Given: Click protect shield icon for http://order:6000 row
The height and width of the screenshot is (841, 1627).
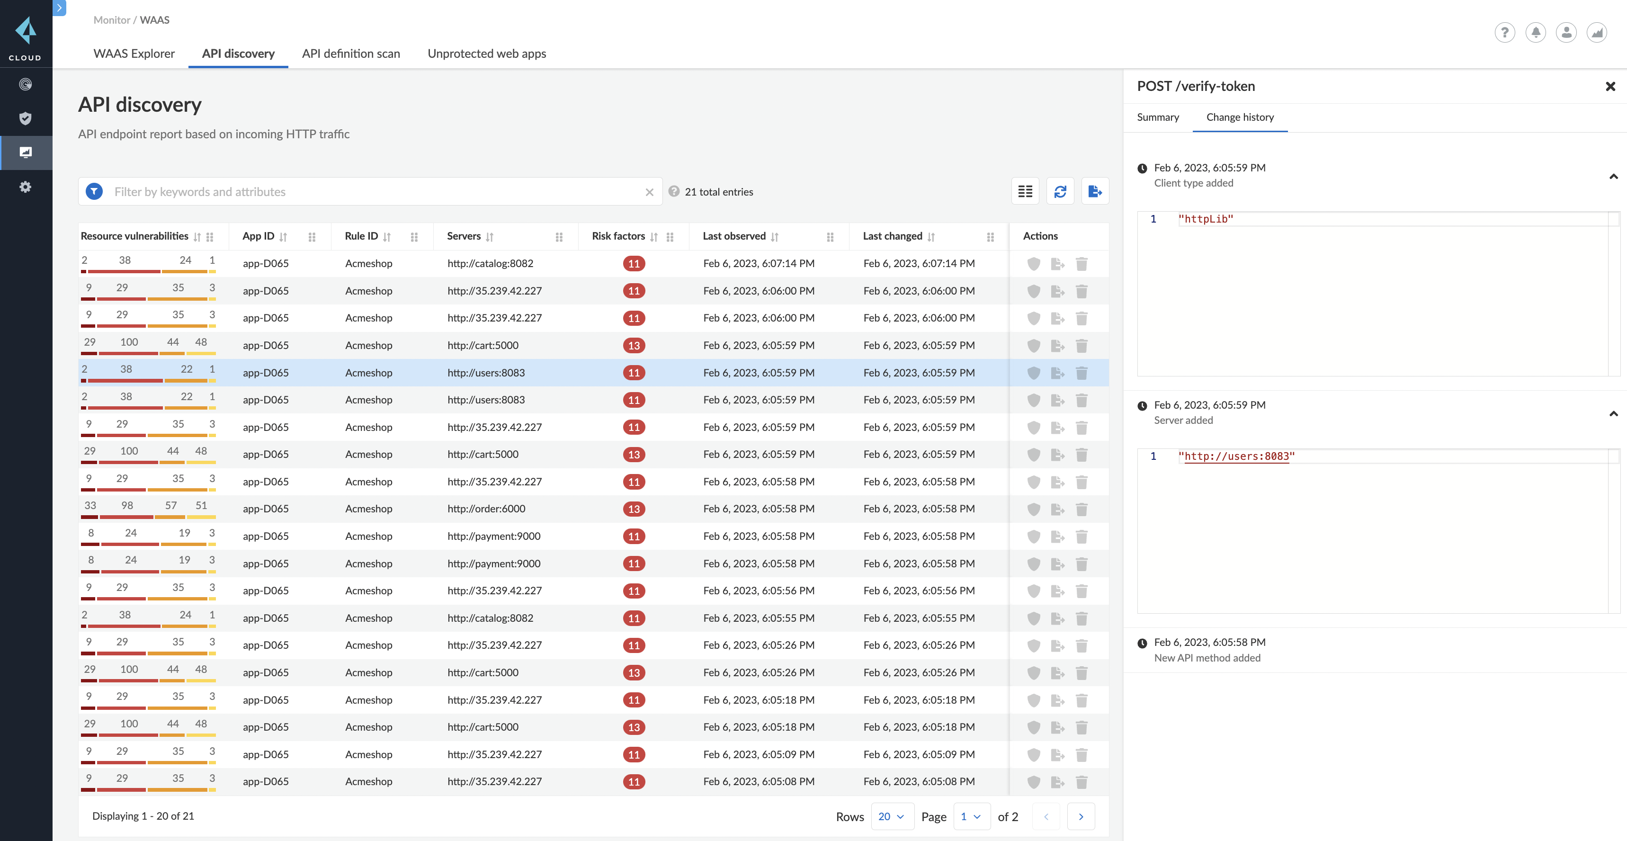Looking at the screenshot, I should pos(1033,509).
